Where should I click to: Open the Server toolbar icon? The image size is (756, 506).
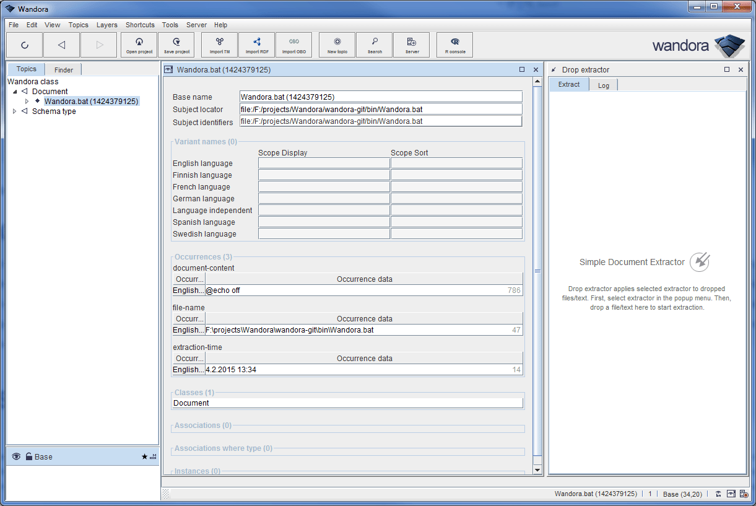tap(411, 45)
